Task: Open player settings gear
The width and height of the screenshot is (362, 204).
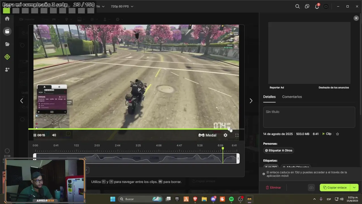Action: (225, 135)
